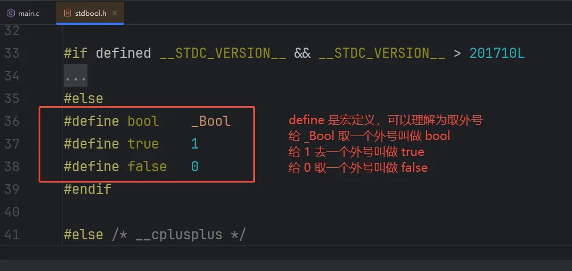Image resolution: width=572 pixels, height=271 pixels.
Task: Click the __cplusplus comment on line 41
Action: [x=179, y=235]
